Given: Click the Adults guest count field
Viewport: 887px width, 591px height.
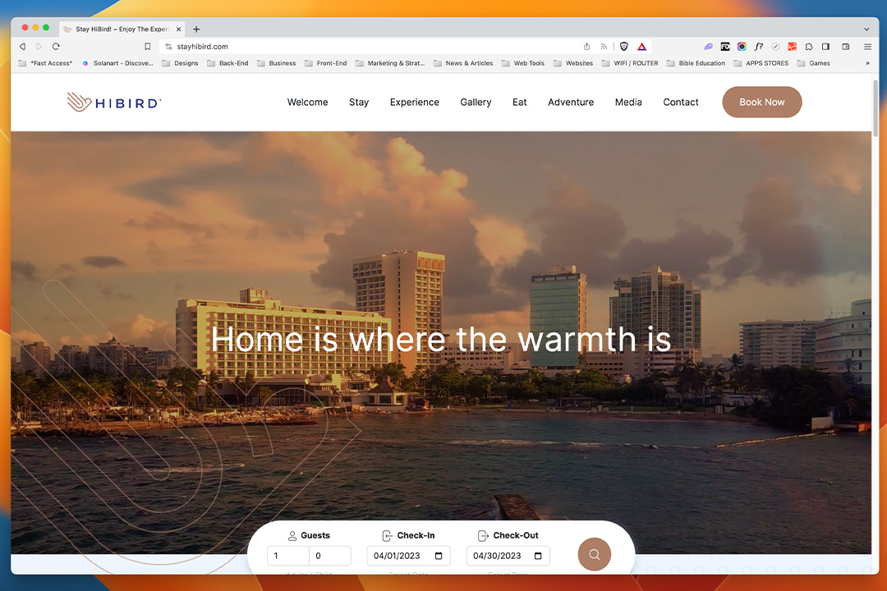Looking at the screenshot, I should [287, 556].
